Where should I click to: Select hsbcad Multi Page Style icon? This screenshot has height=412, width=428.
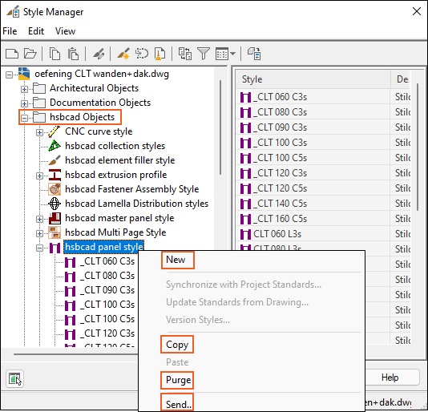(x=55, y=232)
